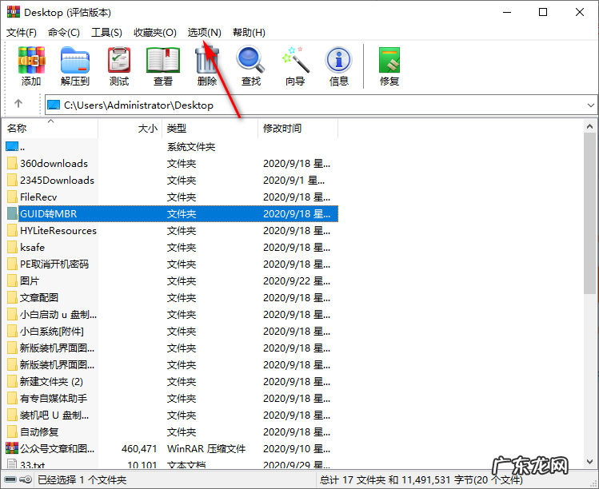This screenshot has height=489, width=599.
Task: Click the key icon in the status bar
Action: [x=26, y=479]
